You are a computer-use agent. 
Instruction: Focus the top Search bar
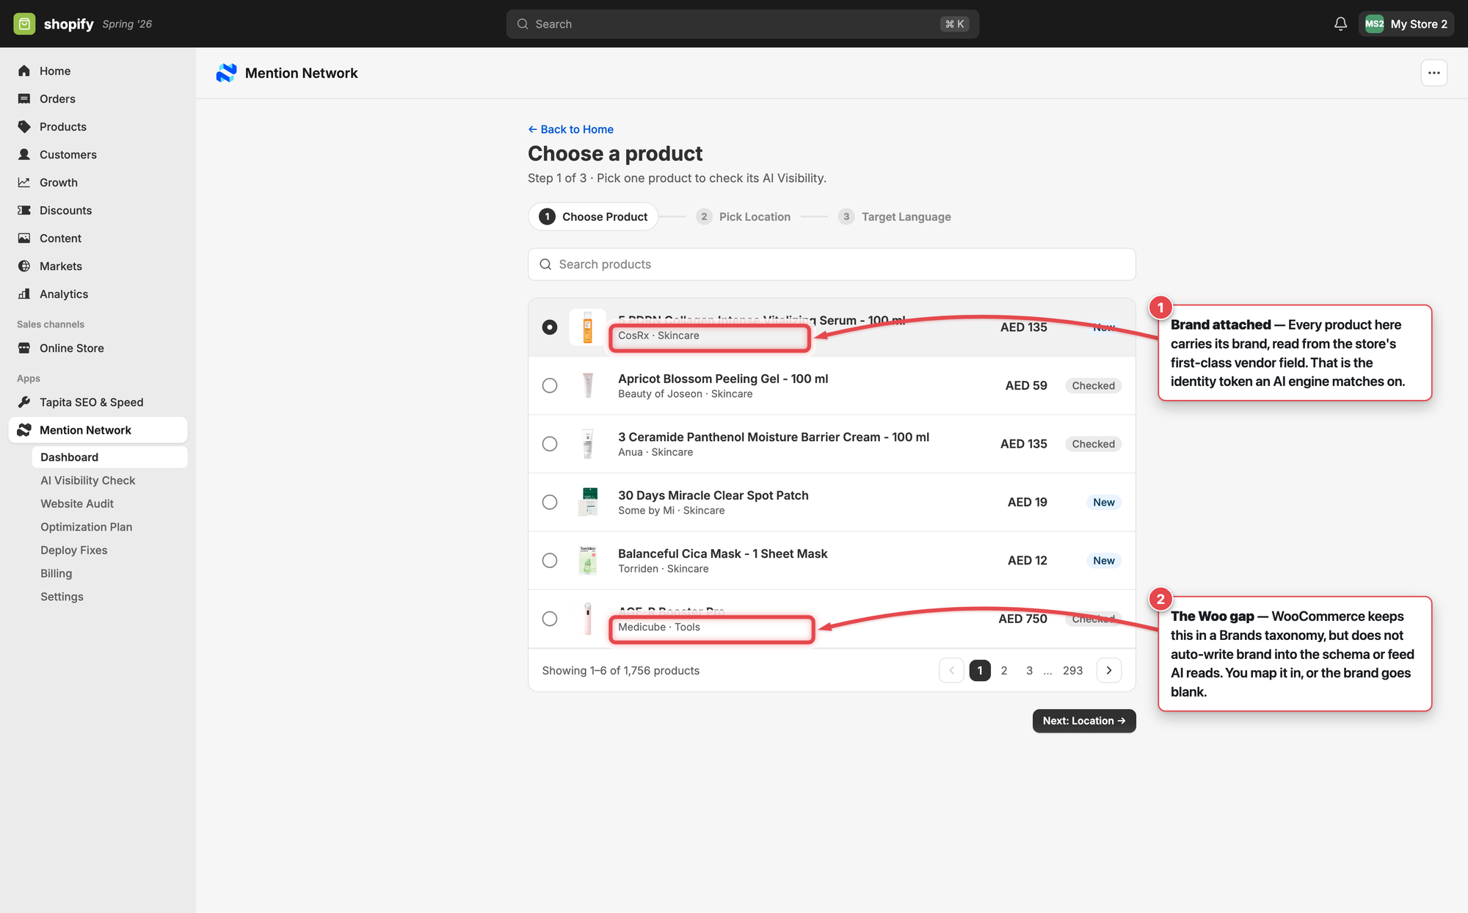coord(742,24)
